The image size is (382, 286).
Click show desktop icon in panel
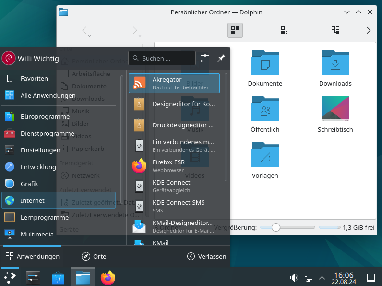point(371,278)
